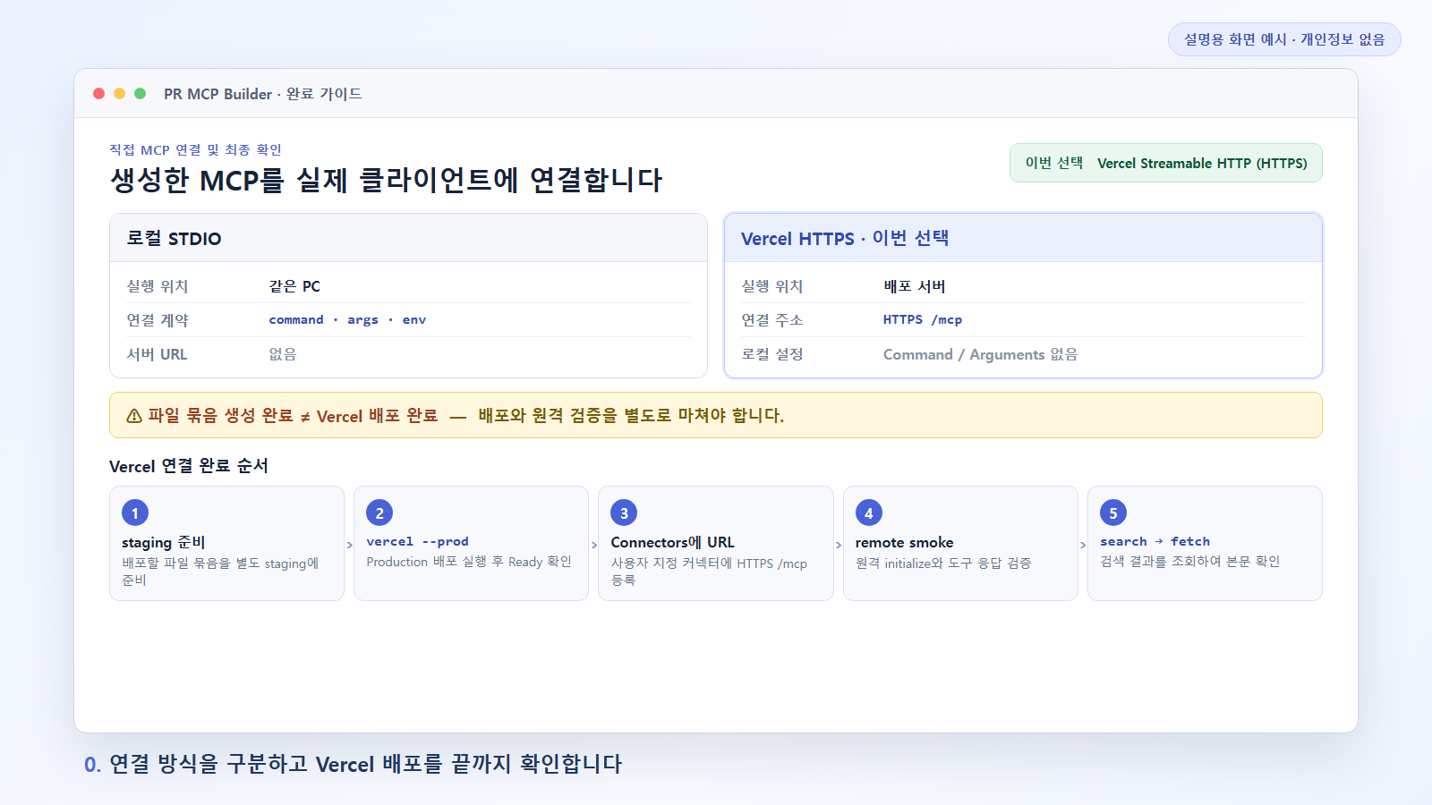The height and width of the screenshot is (805, 1432).
Task: Click the green maximize window dot
Action: (x=141, y=94)
